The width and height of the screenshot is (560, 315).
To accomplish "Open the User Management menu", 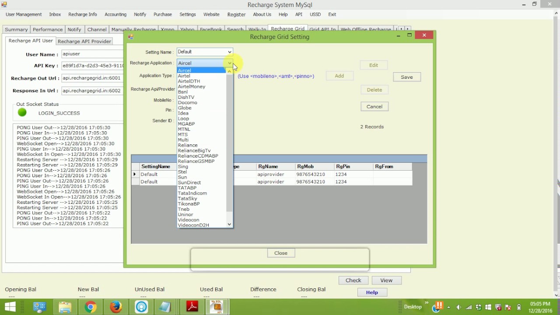I will [24, 14].
